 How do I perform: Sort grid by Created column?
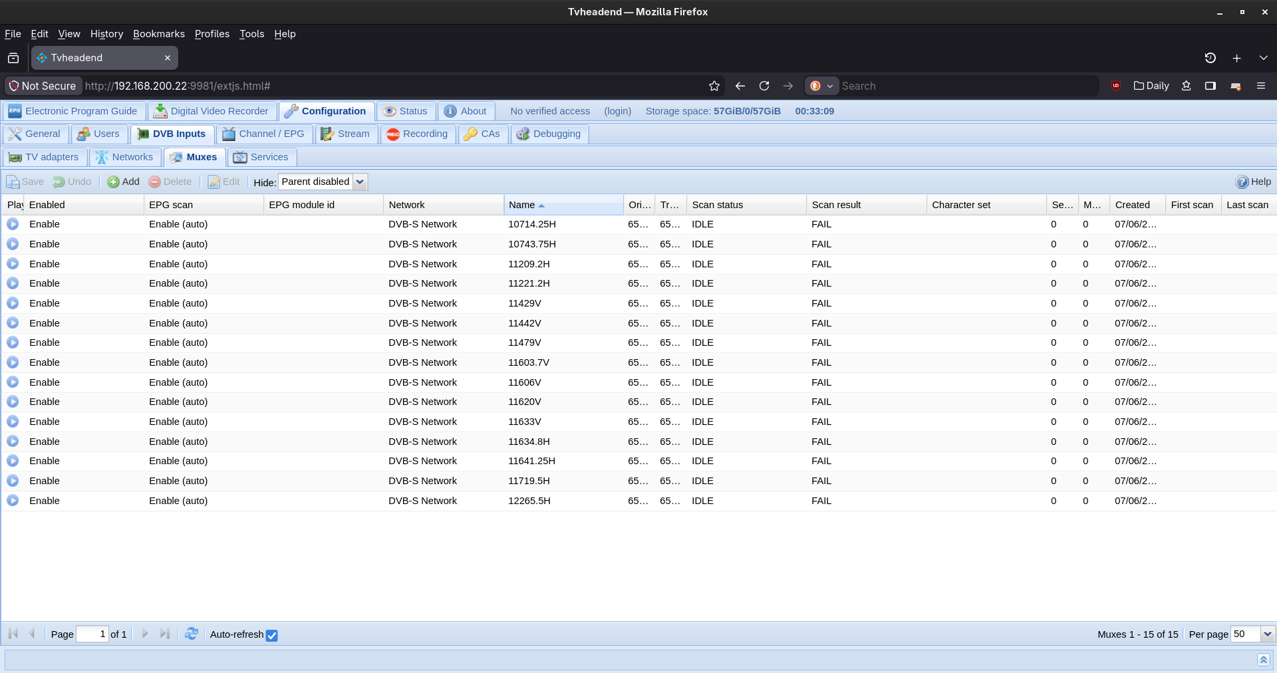pyautogui.click(x=1137, y=205)
